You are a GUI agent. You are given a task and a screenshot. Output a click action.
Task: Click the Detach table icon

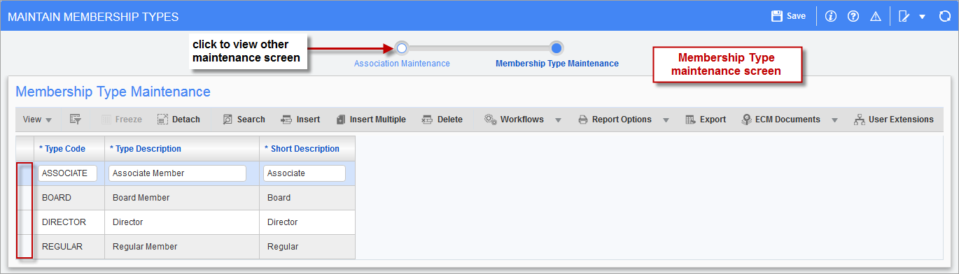point(162,120)
